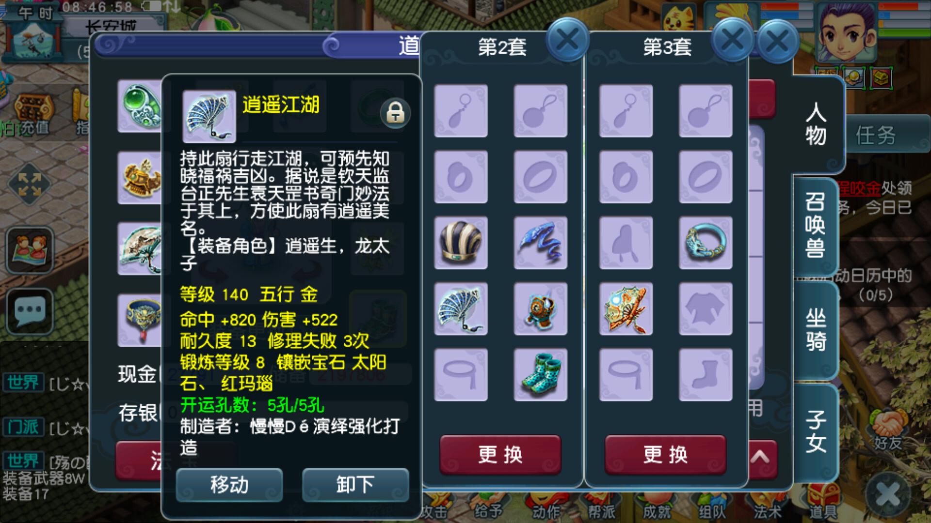Click the 移动 button
Screen dimensions: 931x523
click(x=229, y=485)
